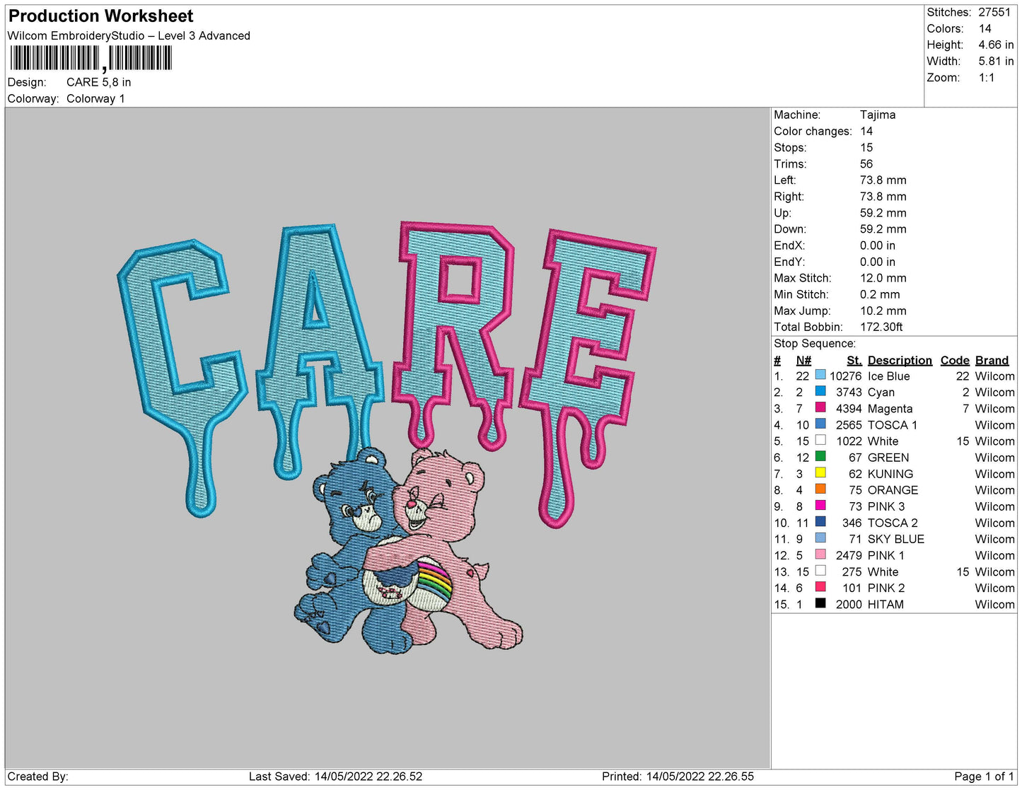Click the letter C in CARE
The width and height of the screenshot is (1022, 790).
177,332
